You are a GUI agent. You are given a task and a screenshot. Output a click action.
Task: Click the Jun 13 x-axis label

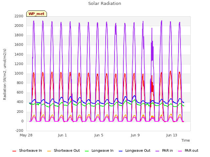[172, 135]
